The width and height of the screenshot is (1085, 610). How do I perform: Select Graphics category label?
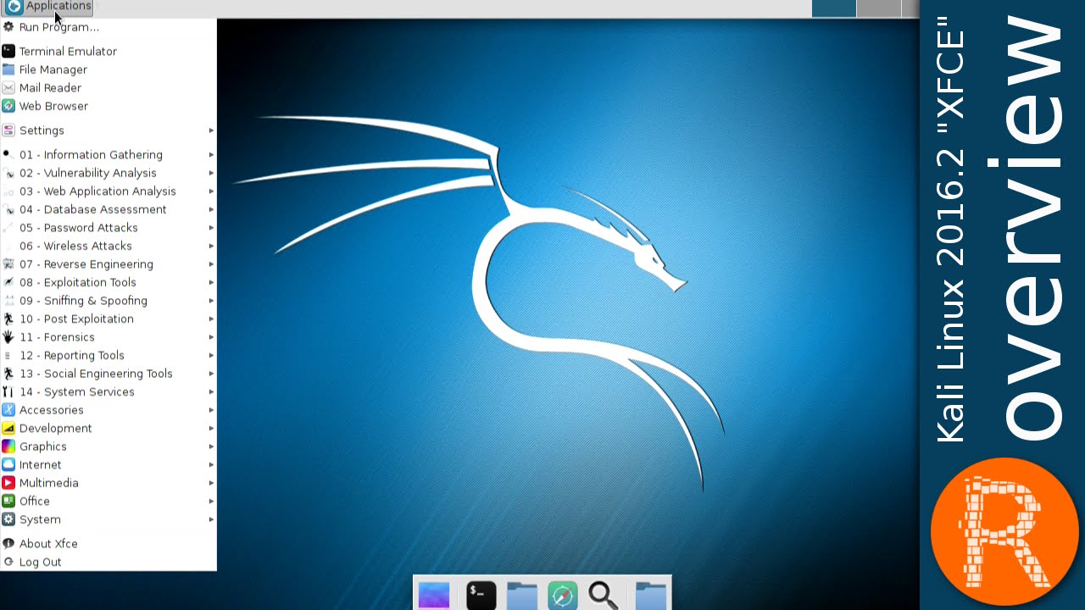(42, 446)
